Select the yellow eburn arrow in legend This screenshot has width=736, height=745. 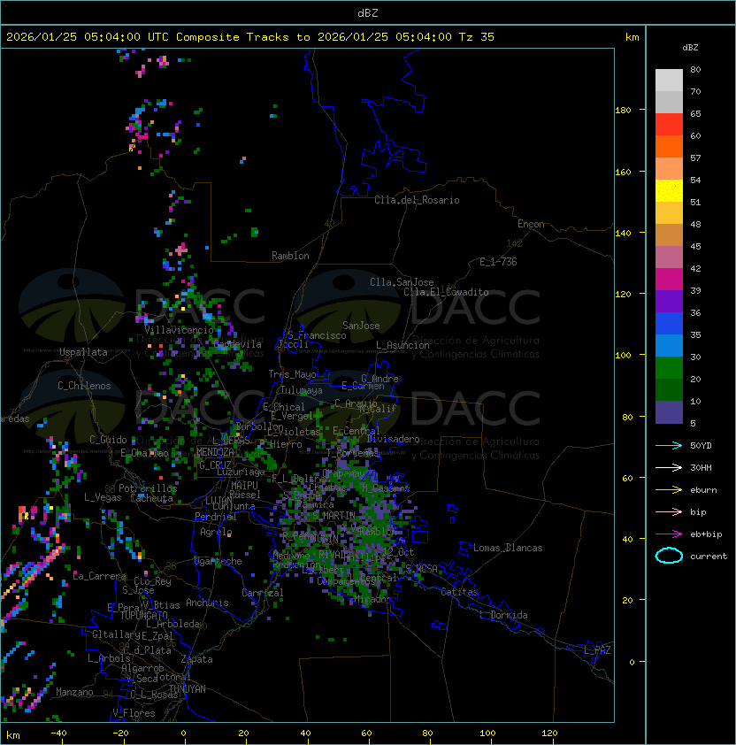click(669, 490)
